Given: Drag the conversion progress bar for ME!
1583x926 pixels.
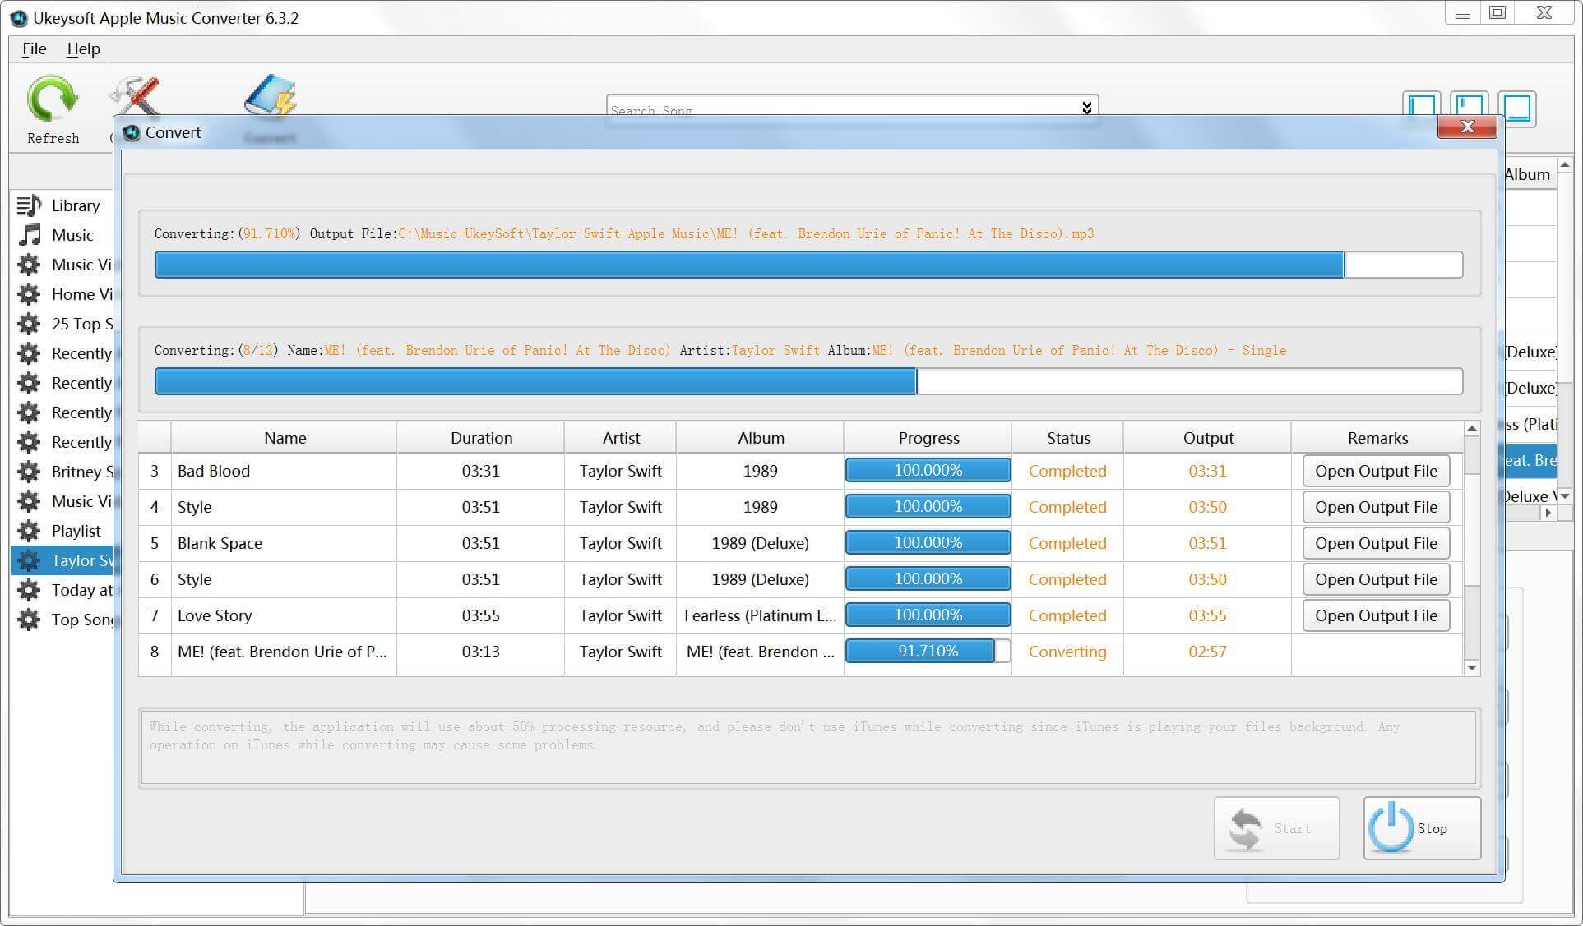Looking at the screenshot, I should point(927,651).
